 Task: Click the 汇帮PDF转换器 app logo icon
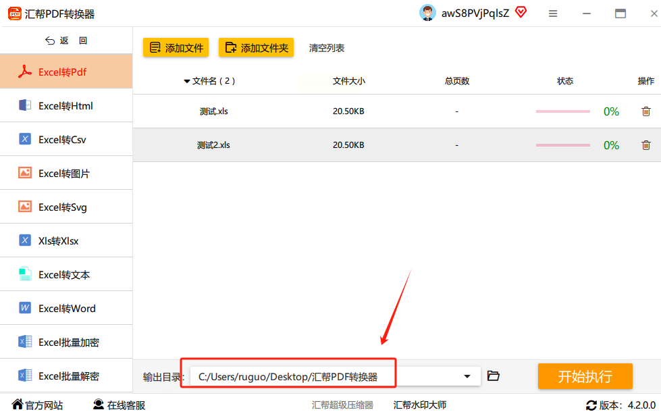tap(14, 14)
